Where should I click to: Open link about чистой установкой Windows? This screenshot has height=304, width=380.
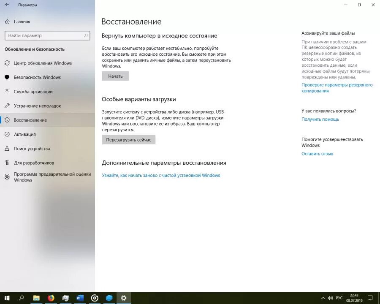click(x=161, y=175)
